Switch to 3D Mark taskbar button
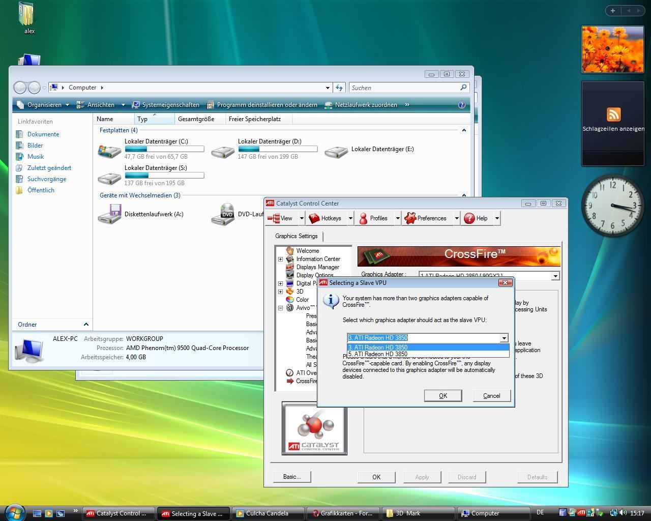The width and height of the screenshot is (651, 521). tap(419, 513)
